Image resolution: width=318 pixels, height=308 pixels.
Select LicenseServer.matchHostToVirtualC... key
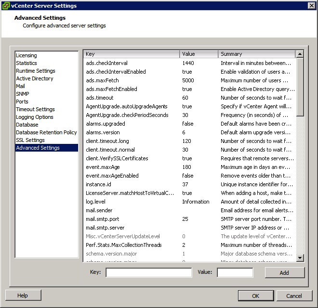point(130,193)
